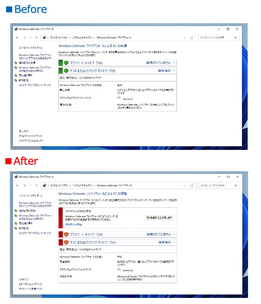
Task: Click the address bar firewall icon in Before window
Action: 45,37
